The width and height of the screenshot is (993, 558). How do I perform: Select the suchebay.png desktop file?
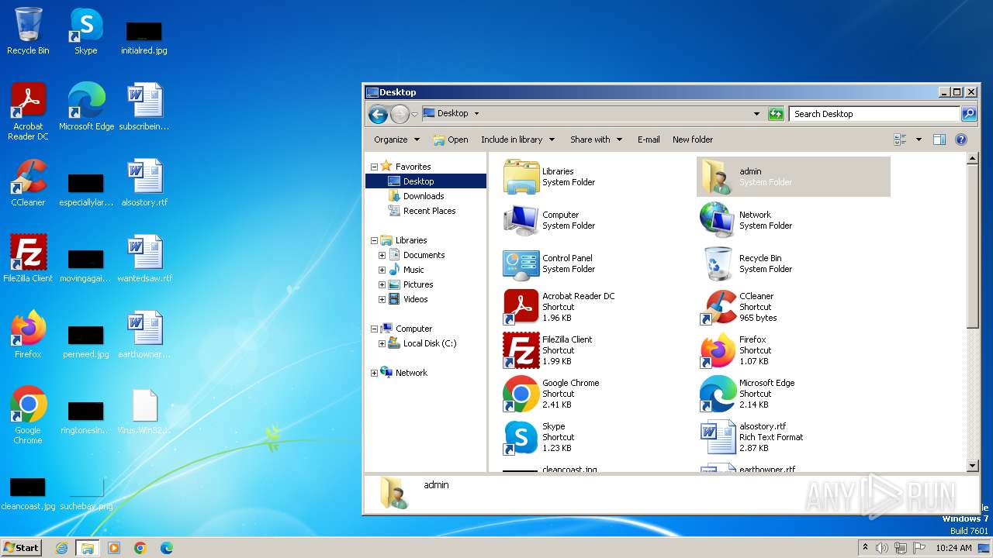point(86,493)
